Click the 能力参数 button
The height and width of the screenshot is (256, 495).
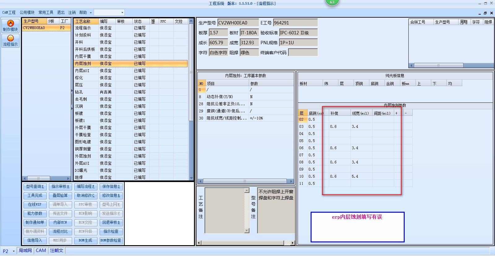pyautogui.click(x=35, y=214)
